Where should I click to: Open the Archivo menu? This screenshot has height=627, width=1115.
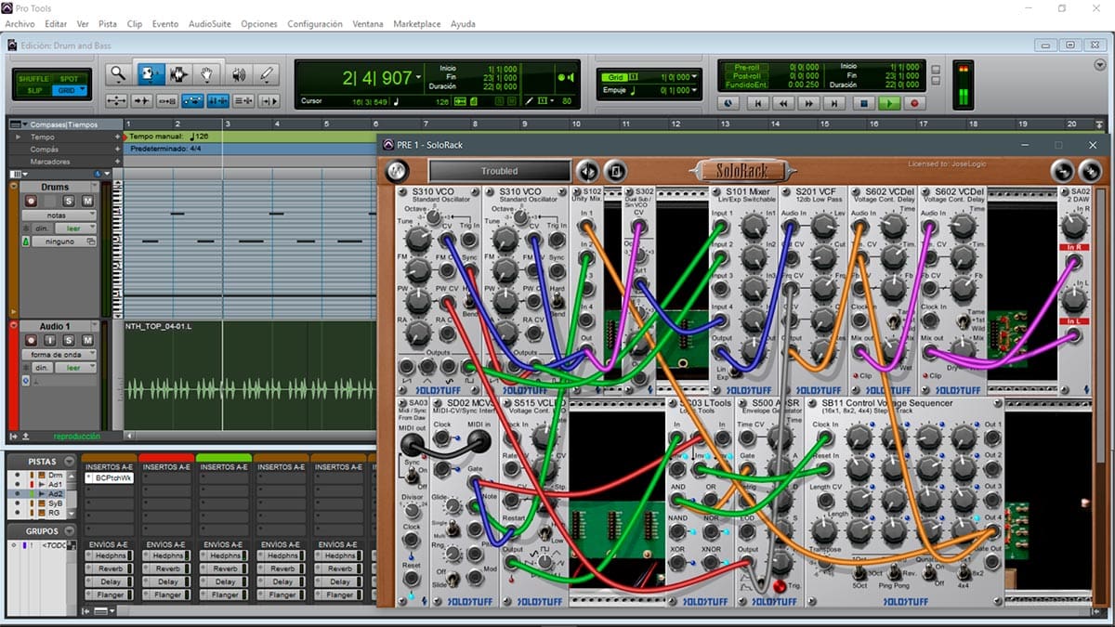[x=20, y=23]
